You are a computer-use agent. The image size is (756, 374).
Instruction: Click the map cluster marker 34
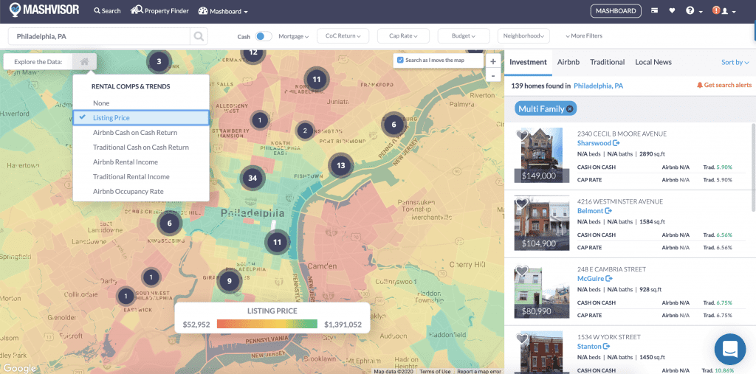[252, 179]
